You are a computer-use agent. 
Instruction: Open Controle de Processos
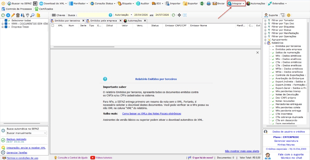[x=17, y=9]
